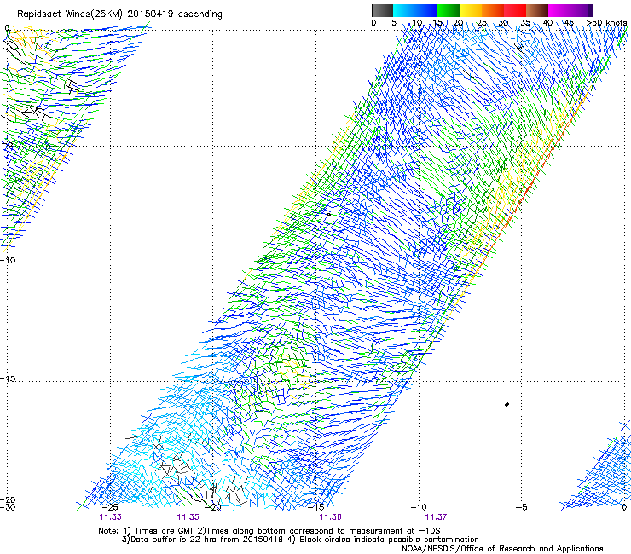Click the 'NOAA/NESDIS/Office of Research and Applications' credit
The height and width of the screenshot is (554, 631).
[502, 548]
